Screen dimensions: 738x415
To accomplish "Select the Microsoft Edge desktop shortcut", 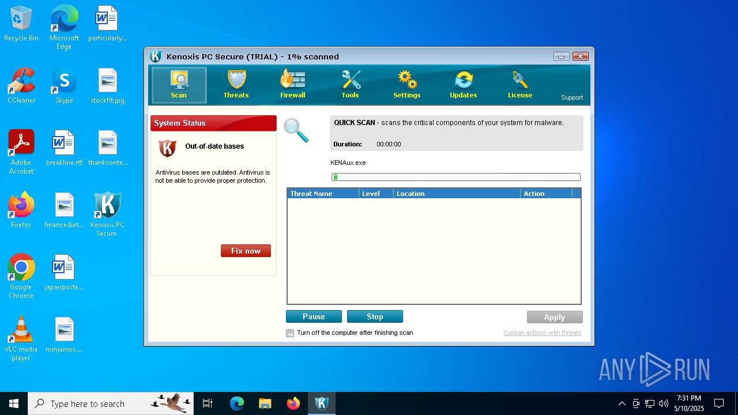I will pos(64,28).
